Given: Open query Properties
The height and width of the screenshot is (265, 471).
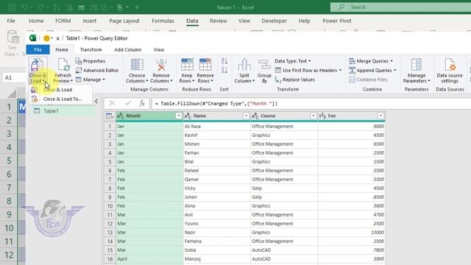Looking at the screenshot, I should (x=91, y=61).
